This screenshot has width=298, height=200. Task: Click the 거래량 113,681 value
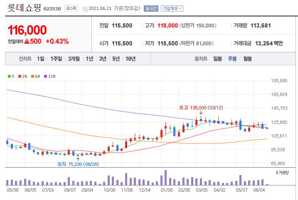click(261, 25)
